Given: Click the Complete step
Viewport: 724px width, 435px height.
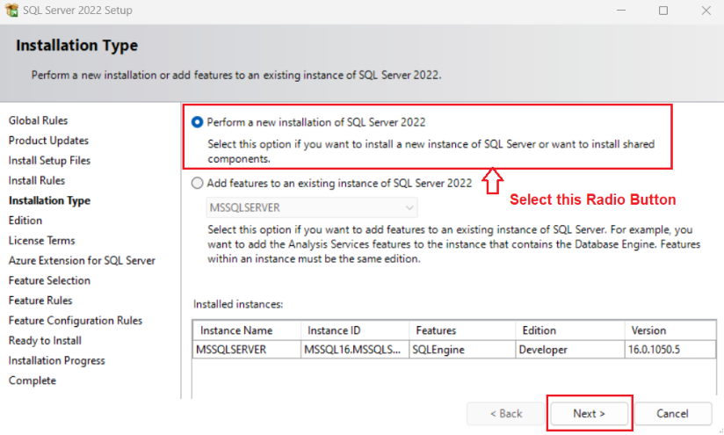Looking at the screenshot, I should 33,381.
